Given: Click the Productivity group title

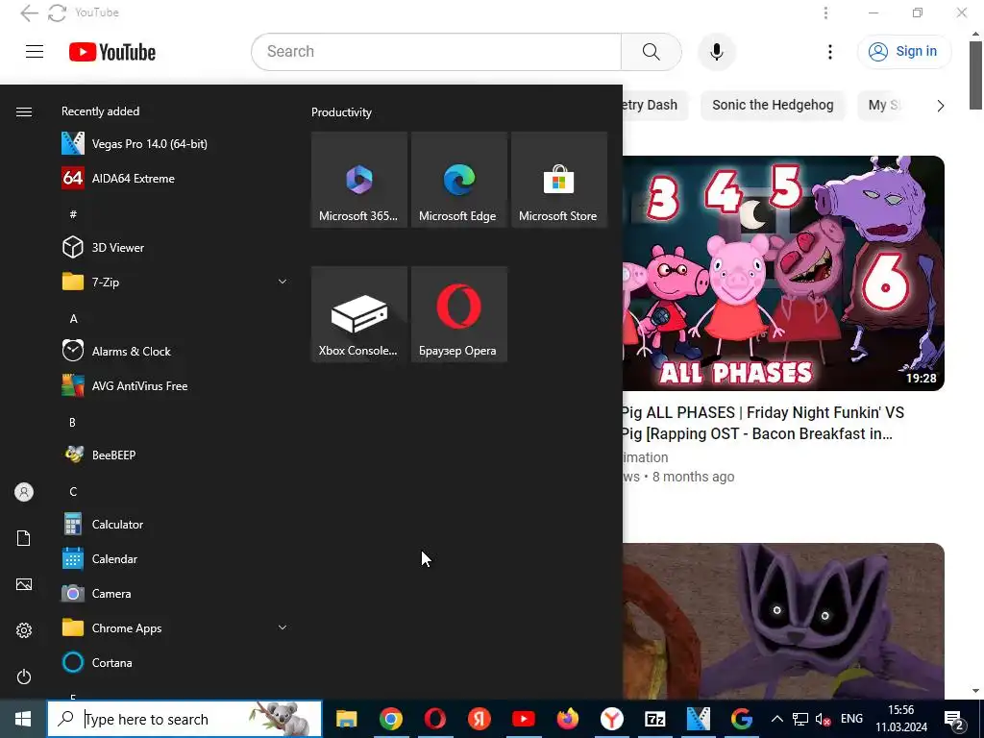Looking at the screenshot, I should coord(341,112).
